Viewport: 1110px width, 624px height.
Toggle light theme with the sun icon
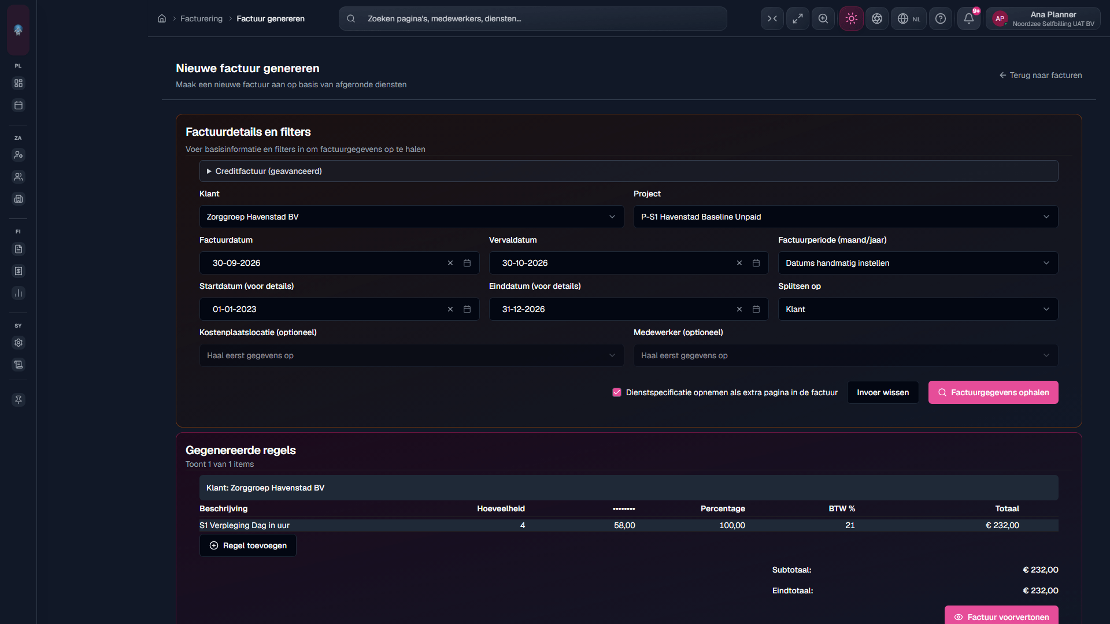(852, 18)
